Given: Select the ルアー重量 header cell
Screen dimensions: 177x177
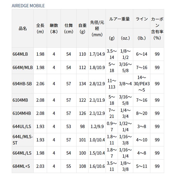Looking at the screenshot, I should click(x=119, y=19).
